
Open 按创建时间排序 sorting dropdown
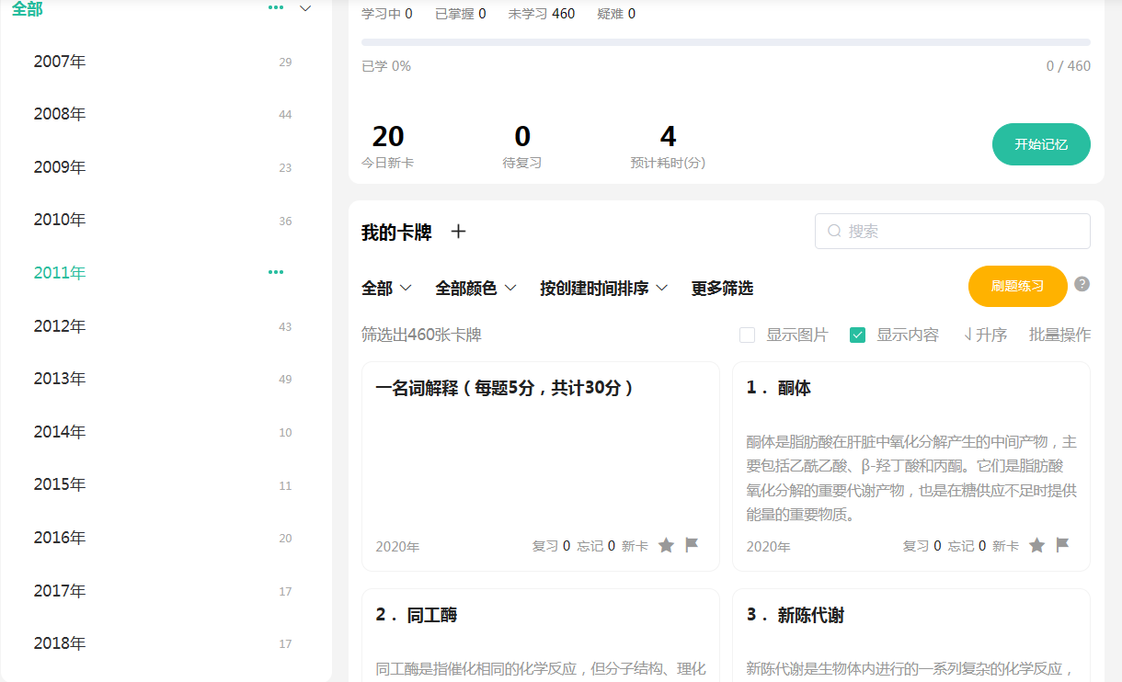[603, 289]
